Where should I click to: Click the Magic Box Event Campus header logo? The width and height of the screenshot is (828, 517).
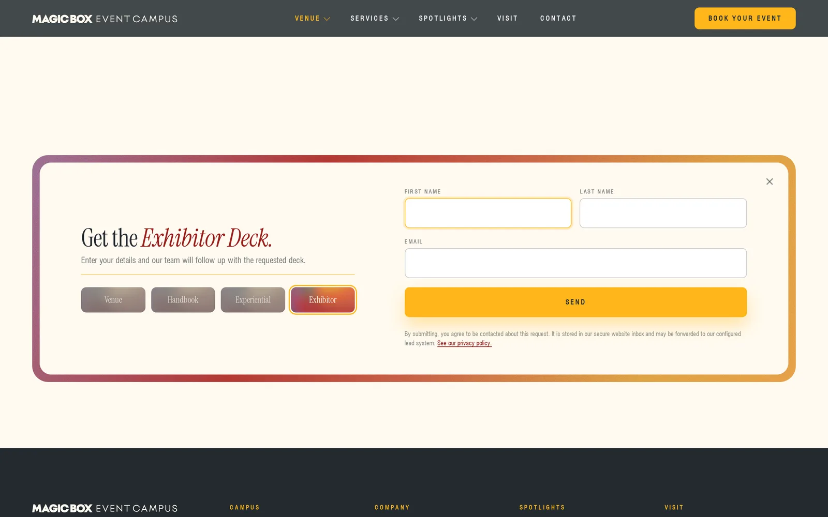[x=105, y=19]
